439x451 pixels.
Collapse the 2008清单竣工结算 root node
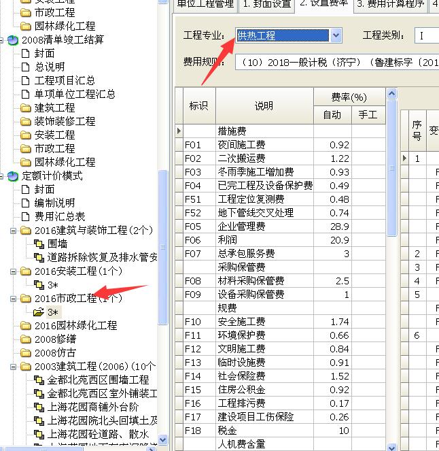click(x=1, y=40)
